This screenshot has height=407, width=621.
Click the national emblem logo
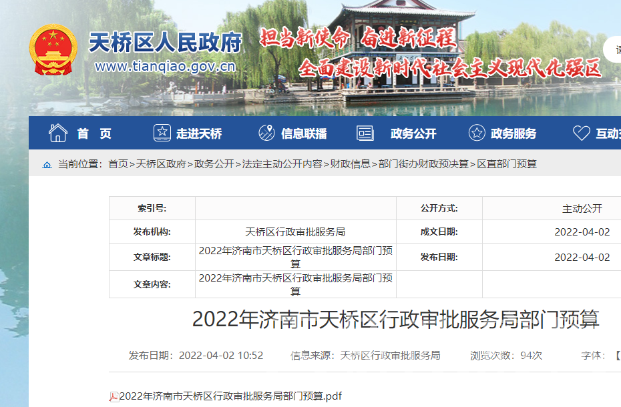[53, 50]
